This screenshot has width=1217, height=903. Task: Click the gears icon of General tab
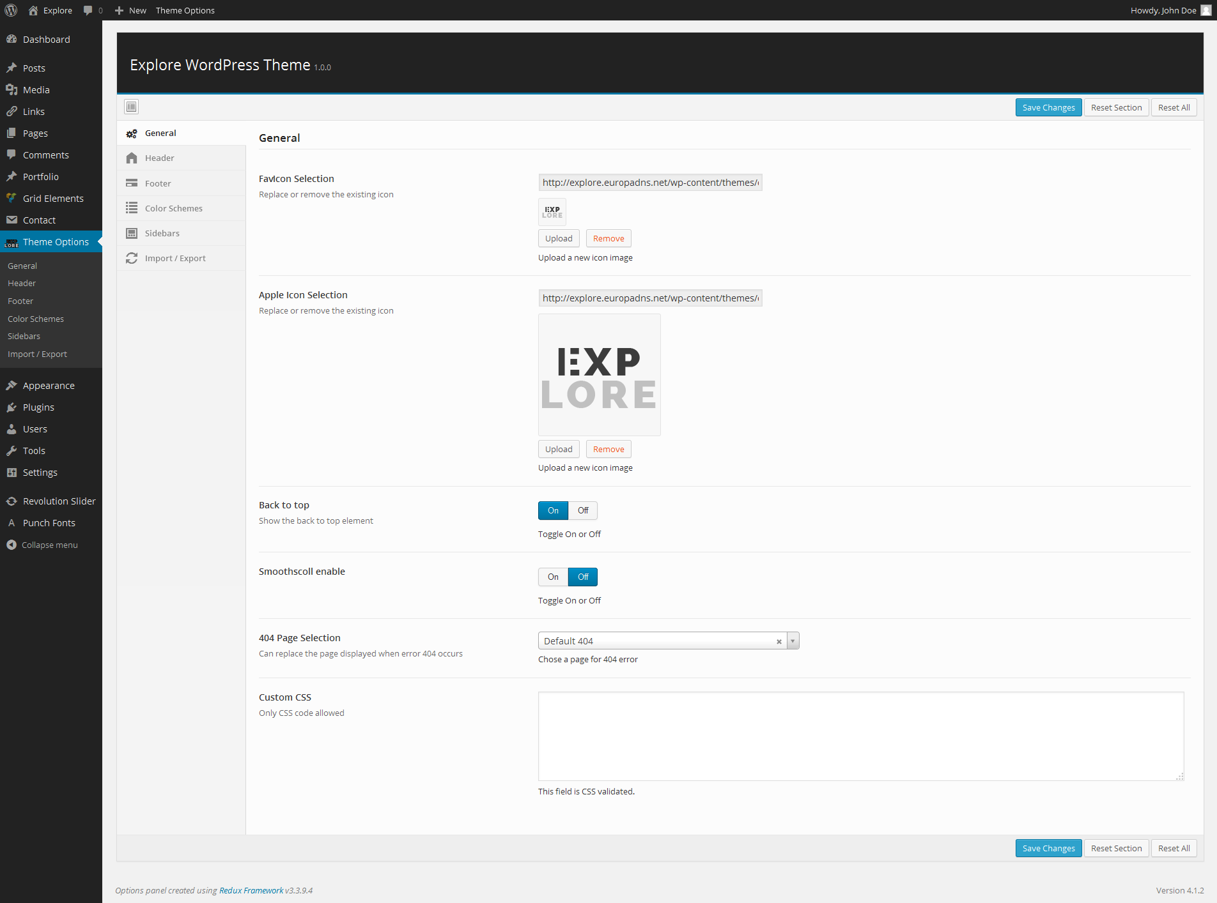coord(132,133)
